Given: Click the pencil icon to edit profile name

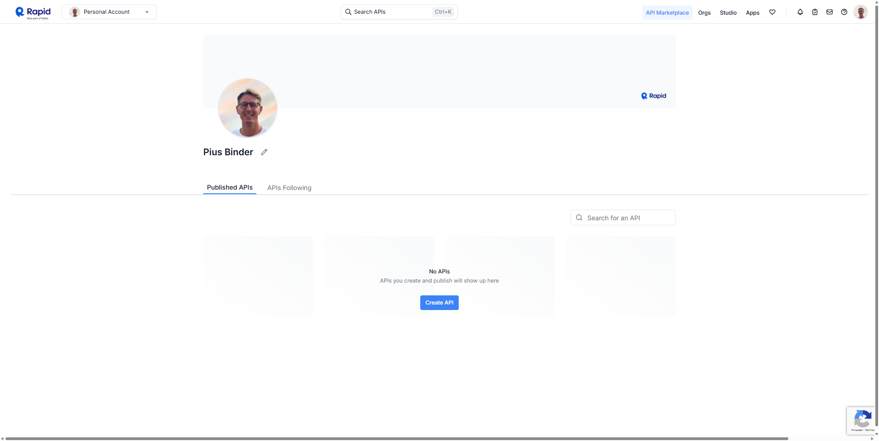Looking at the screenshot, I should pos(264,152).
